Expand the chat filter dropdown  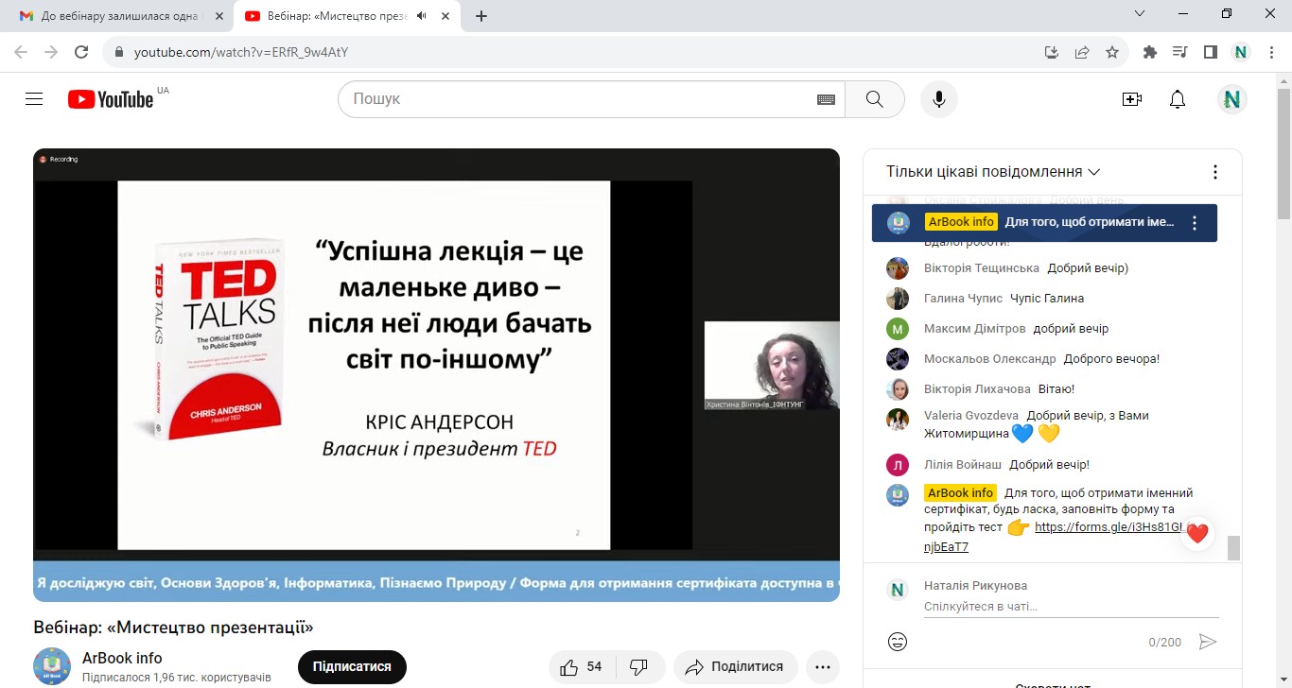pos(993,172)
